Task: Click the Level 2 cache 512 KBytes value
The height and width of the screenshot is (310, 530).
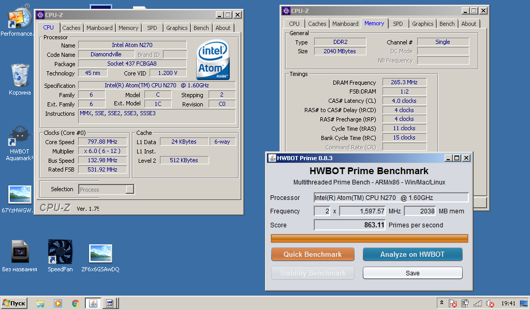Action: coord(184,160)
